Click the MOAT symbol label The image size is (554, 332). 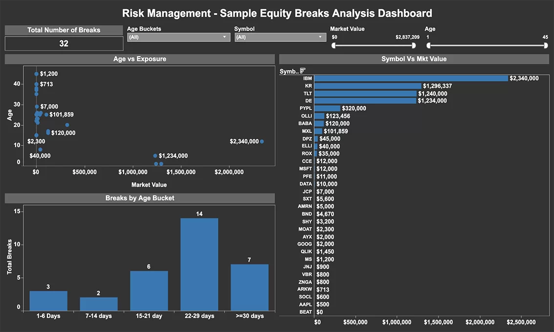[x=305, y=229]
